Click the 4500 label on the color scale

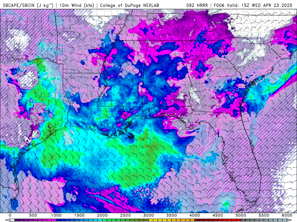pyautogui.click(x=218, y=215)
